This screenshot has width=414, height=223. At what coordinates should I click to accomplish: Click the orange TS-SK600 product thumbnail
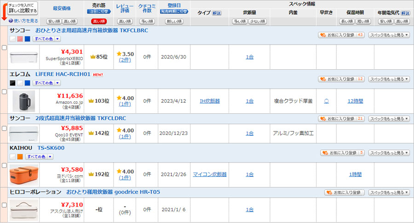click(24, 175)
